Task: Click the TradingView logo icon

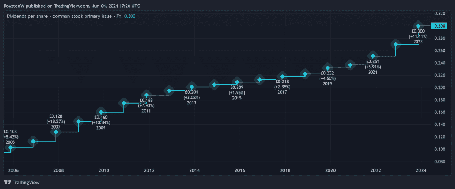Action: coord(8,182)
